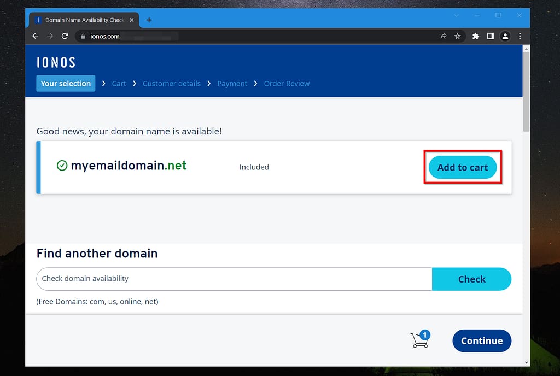Bookmark this page with the star icon
The width and height of the screenshot is (560, 376).
coord(458,36)
